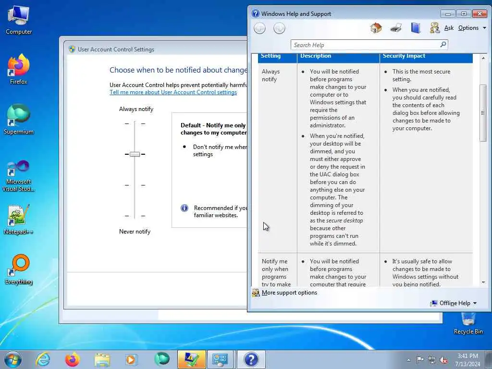The image size is (492, 369).
Task: Open More support options link
Action: click(x=289, y=293)
